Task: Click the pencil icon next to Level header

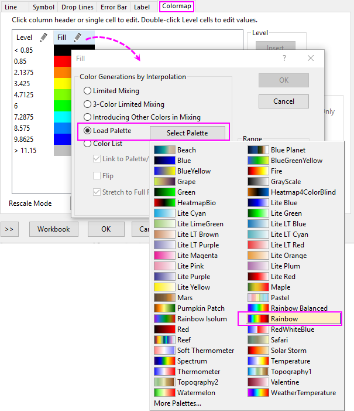Action: pos(44,37)
